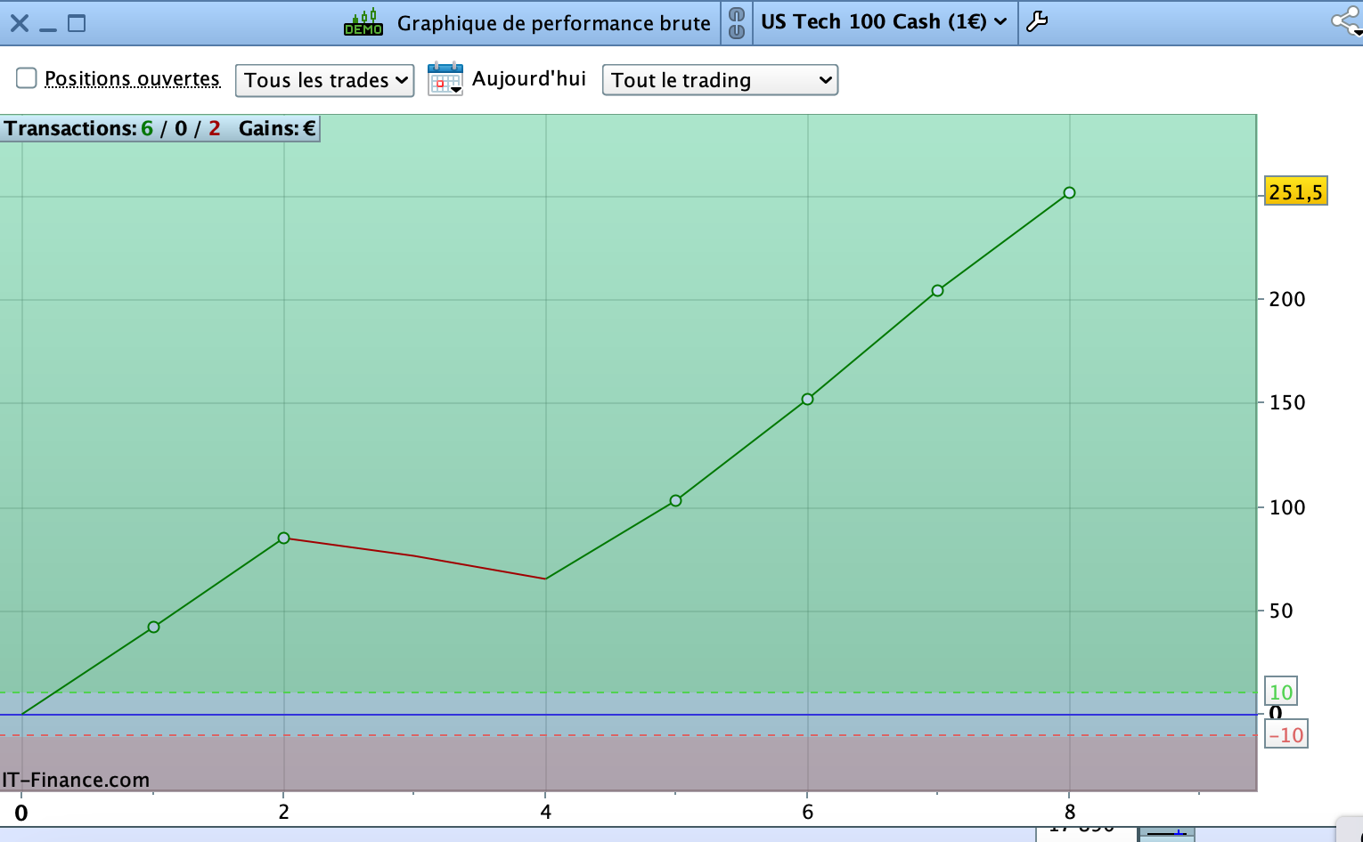Select the final data point at trade 8

1069,192
